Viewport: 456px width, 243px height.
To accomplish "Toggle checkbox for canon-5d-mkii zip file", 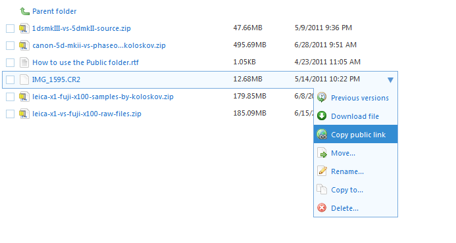I will pyautogui.click(x=10, y=45).
